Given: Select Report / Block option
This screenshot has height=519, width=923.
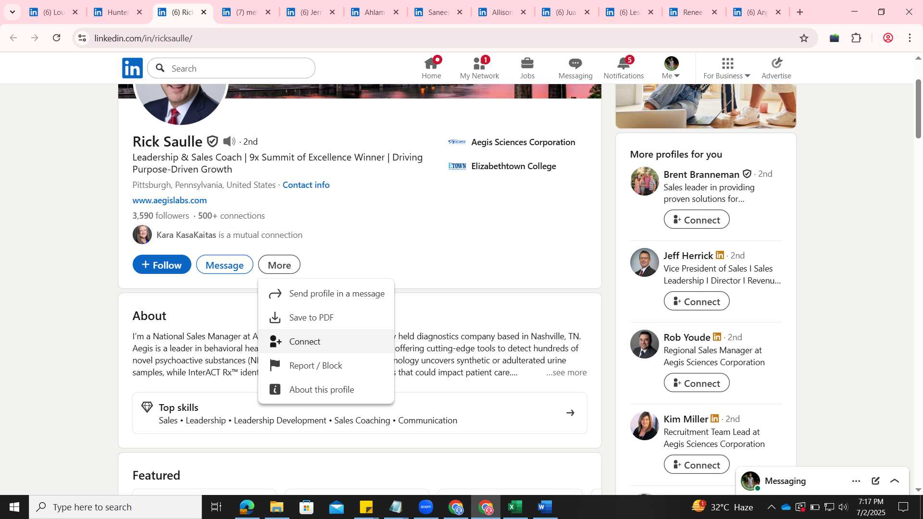Looking at the screenshot, I should [x=326, y=366].
